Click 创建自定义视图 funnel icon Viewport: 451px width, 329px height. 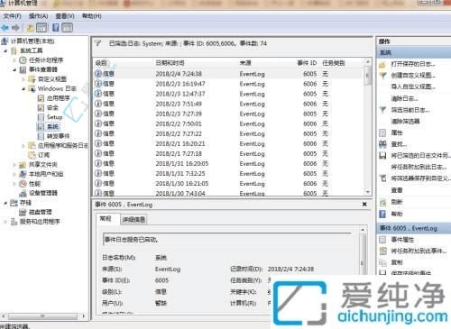[382, 76]
